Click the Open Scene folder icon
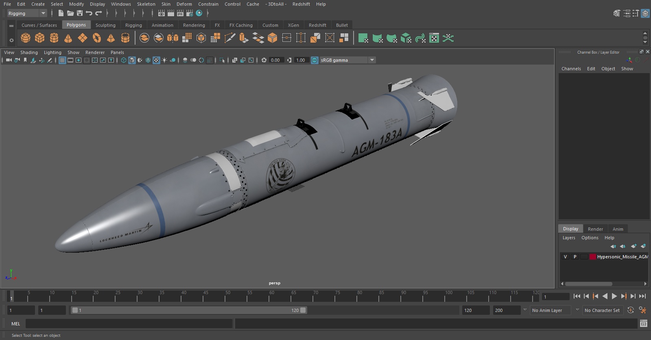Viewport: 651px width, 340px height. point(70,13)
